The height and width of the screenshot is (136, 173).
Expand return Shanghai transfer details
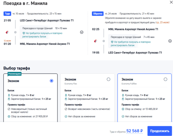170,41
